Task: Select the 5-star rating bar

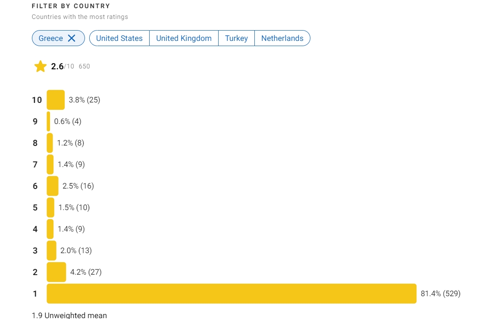Action: [x=50, y=208]
